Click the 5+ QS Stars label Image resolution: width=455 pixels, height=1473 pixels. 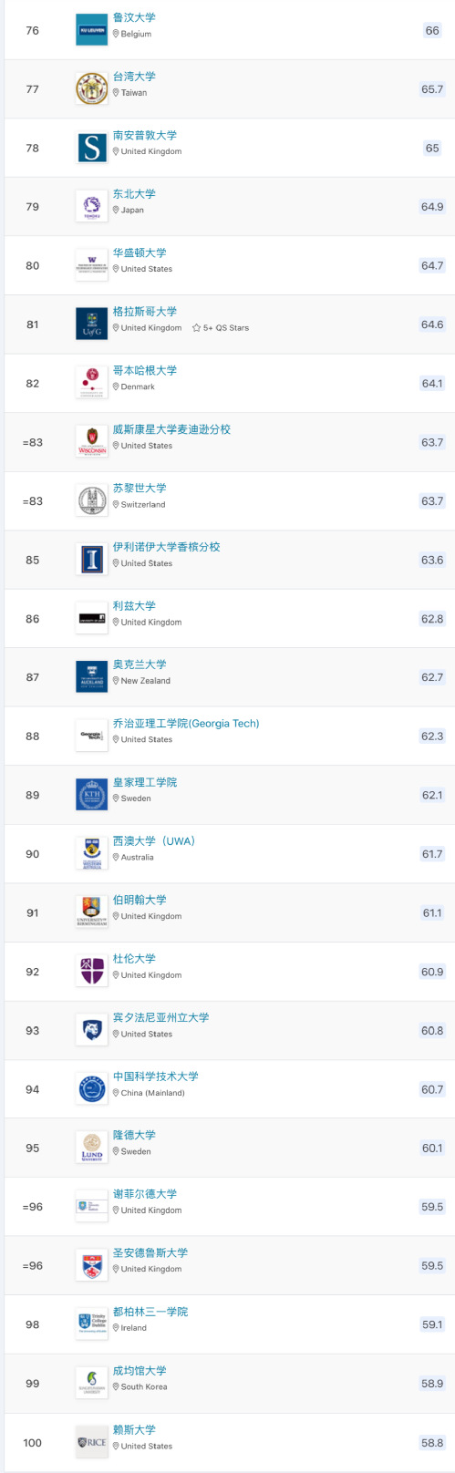(226, 328)
